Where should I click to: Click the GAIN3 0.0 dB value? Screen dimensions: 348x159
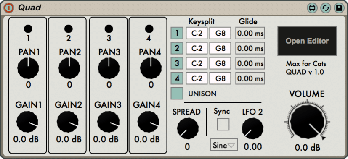106,139
